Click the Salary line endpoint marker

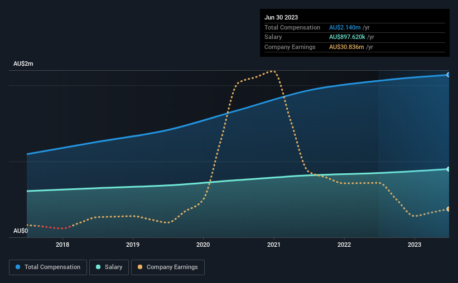click(449, 169)
